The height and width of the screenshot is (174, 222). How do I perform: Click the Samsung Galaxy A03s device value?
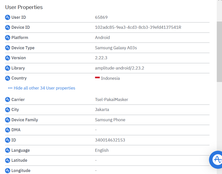pyautogui.click(x=116, y=48)
